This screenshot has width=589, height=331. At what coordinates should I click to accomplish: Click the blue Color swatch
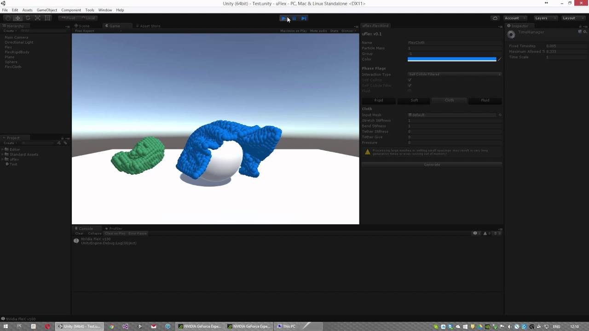pos(452,59)
